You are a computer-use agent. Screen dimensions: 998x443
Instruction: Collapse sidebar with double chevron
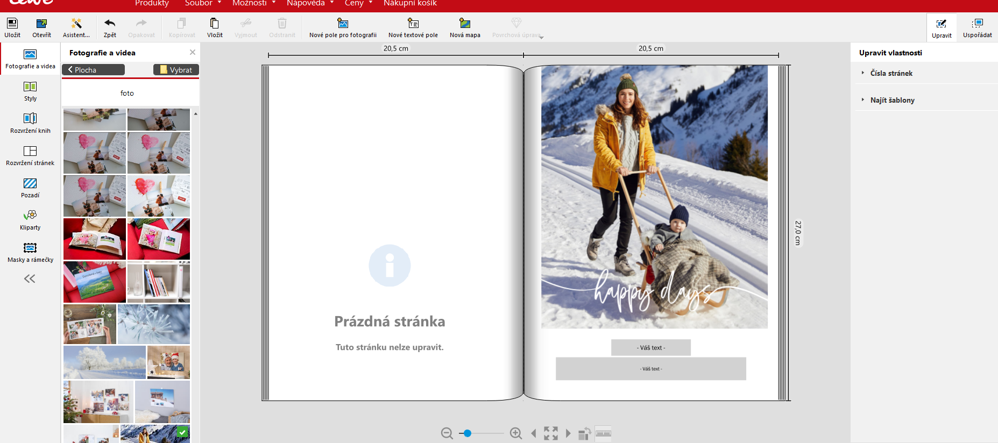click(x=30, y=278)
